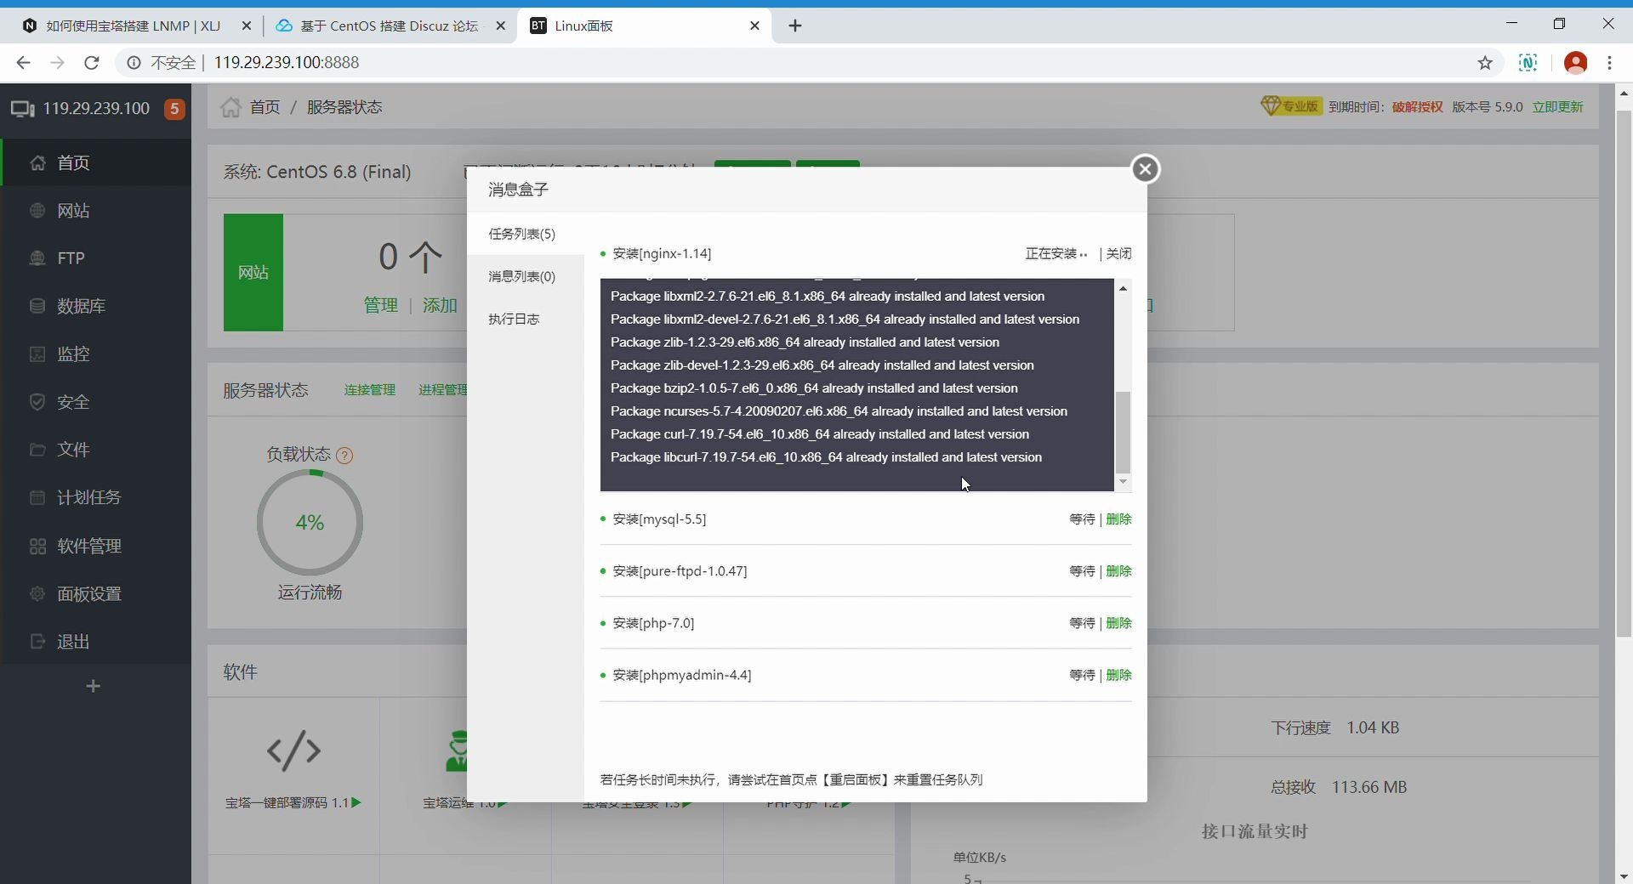Click the 不安全 site info icon
This screenshot has height=884, width=1633.
coord(134,62)
